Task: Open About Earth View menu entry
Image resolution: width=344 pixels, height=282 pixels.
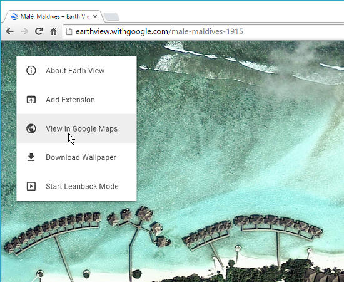Action: pyautogui.click(x=76, y=71)
